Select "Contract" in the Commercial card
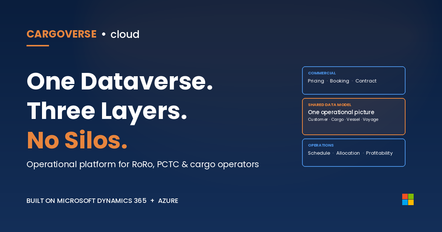Screen dimensions: 442x232 [366, 81]
